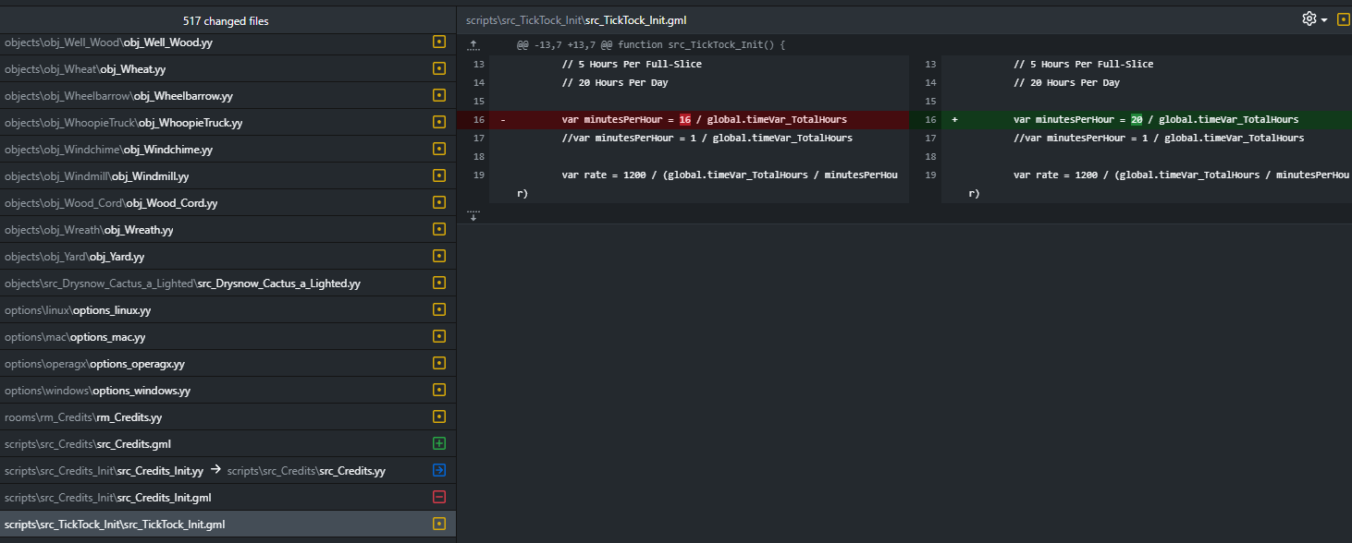Open obj_Windchime.yy diff
Image resolution: width=1352 pixels, height=543 pixels.
[x=227, y=150]
